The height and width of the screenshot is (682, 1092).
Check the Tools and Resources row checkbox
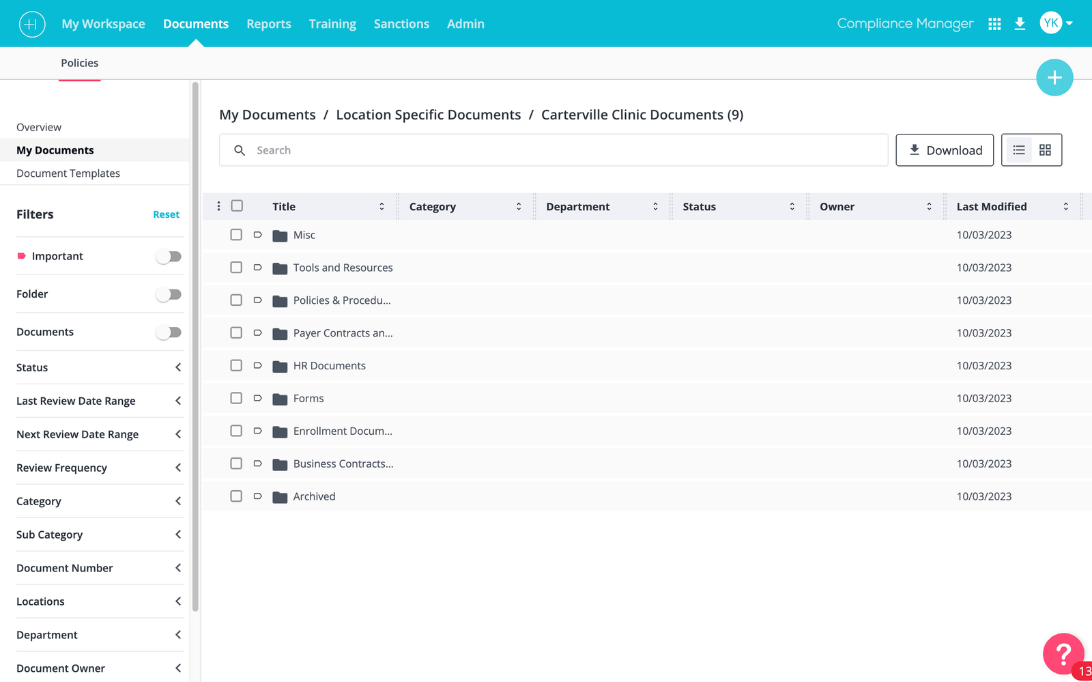click(x=236, y=268)
